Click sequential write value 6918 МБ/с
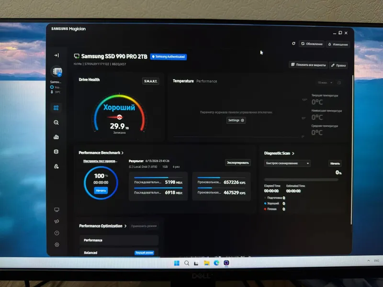The height and width of the screenshot is (287, 383). click(x=174, y=193)
